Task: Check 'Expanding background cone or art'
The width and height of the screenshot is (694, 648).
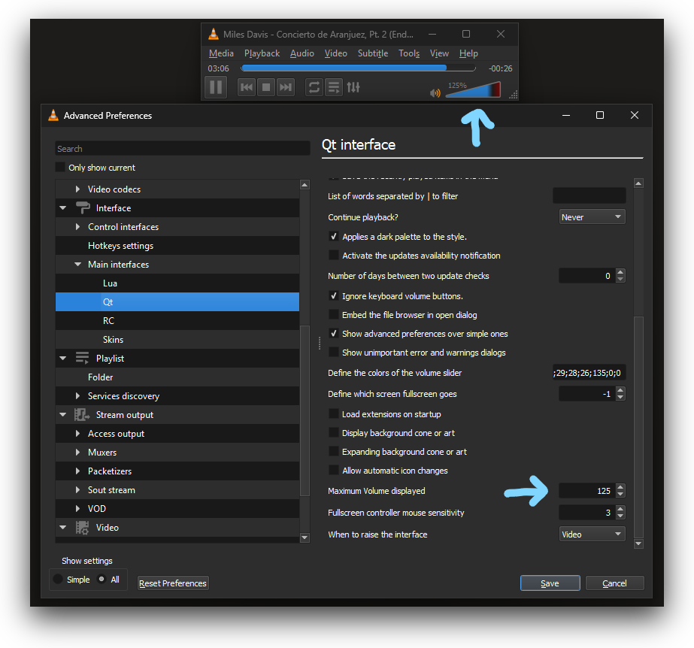Action: 334,452
